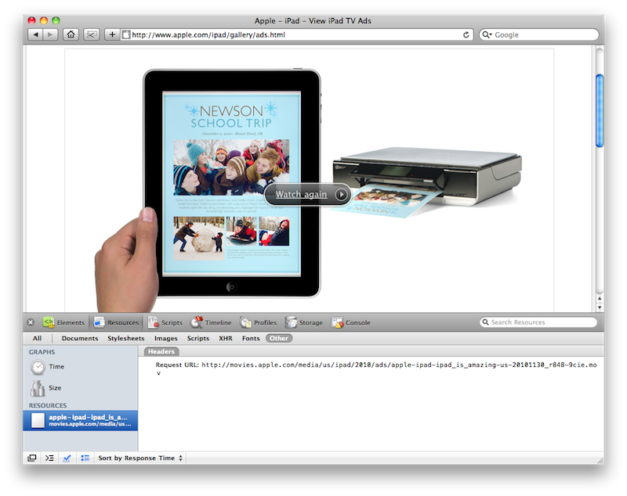Filter resources by Fonts
This screenshot has height=496, width=627.
click(x=251, y=339)
